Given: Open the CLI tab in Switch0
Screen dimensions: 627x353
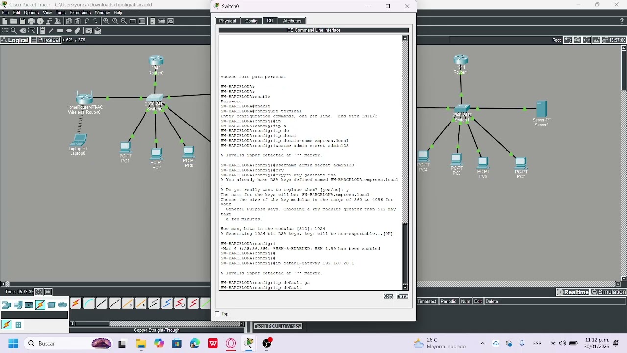Looking at the screenshot, I should point(270,21).
